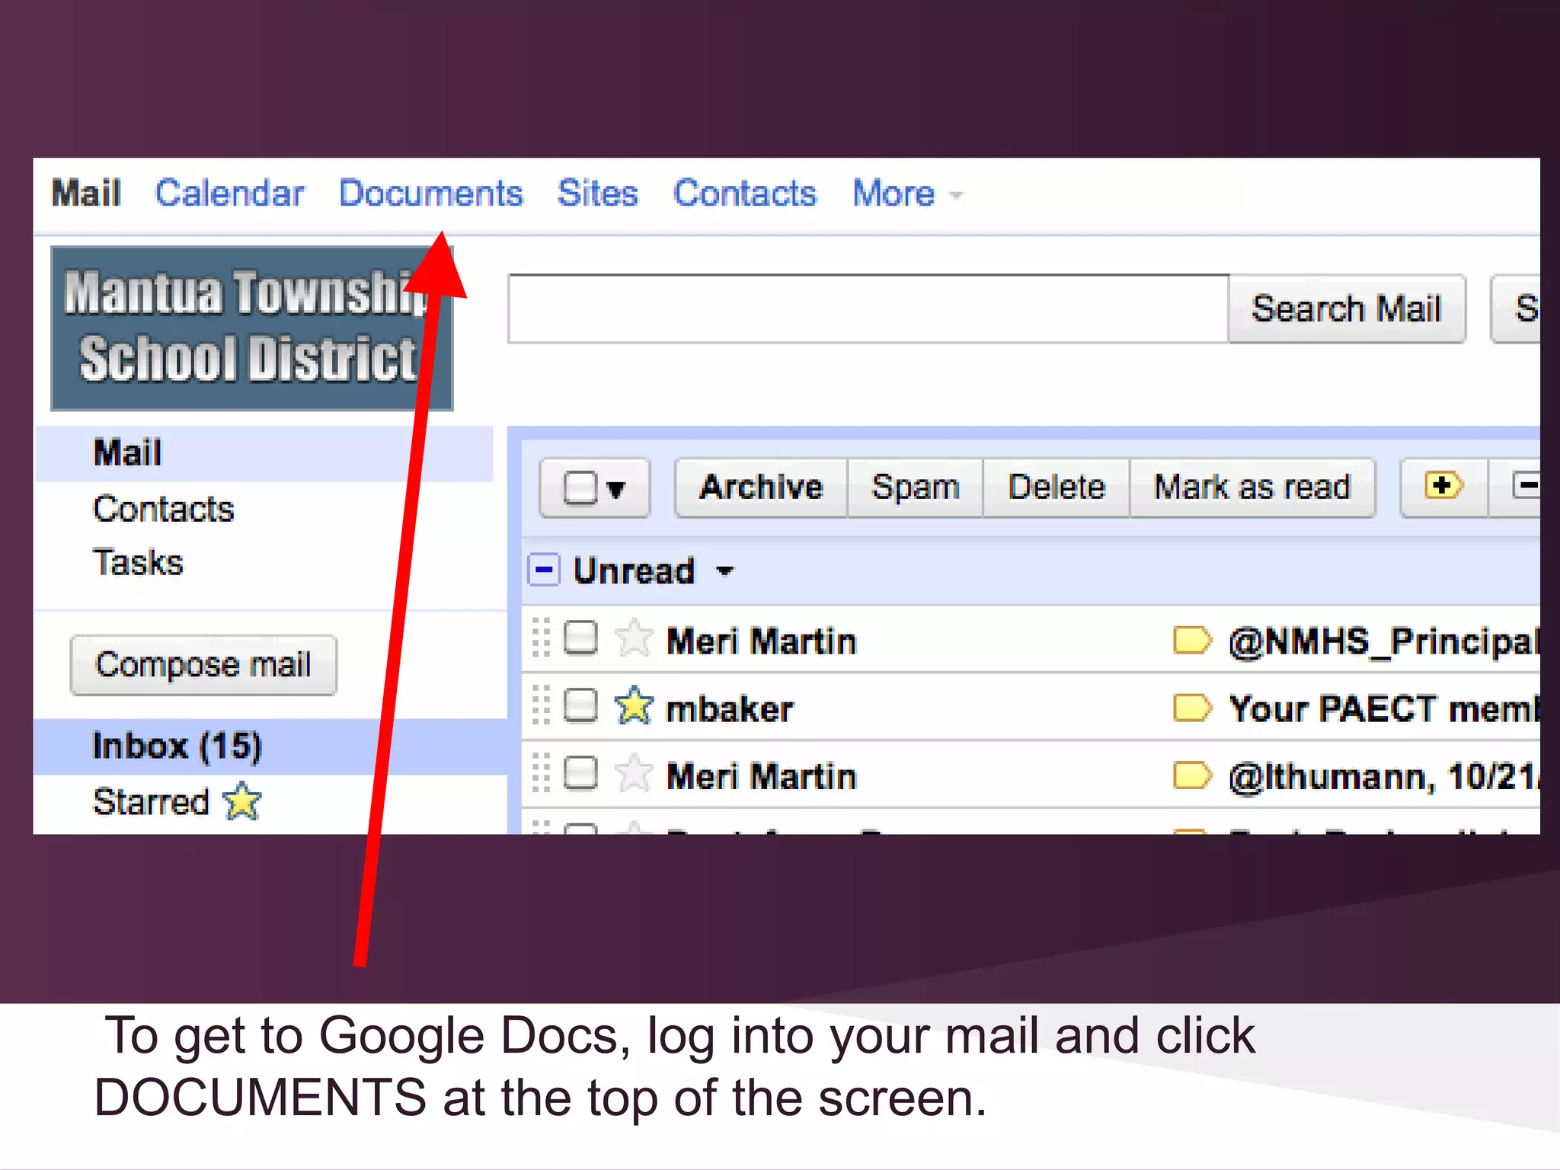The image size is (1560, 1170).
Task: Collapse the Unread section minus icon
Action: click(x=544, y=570)
